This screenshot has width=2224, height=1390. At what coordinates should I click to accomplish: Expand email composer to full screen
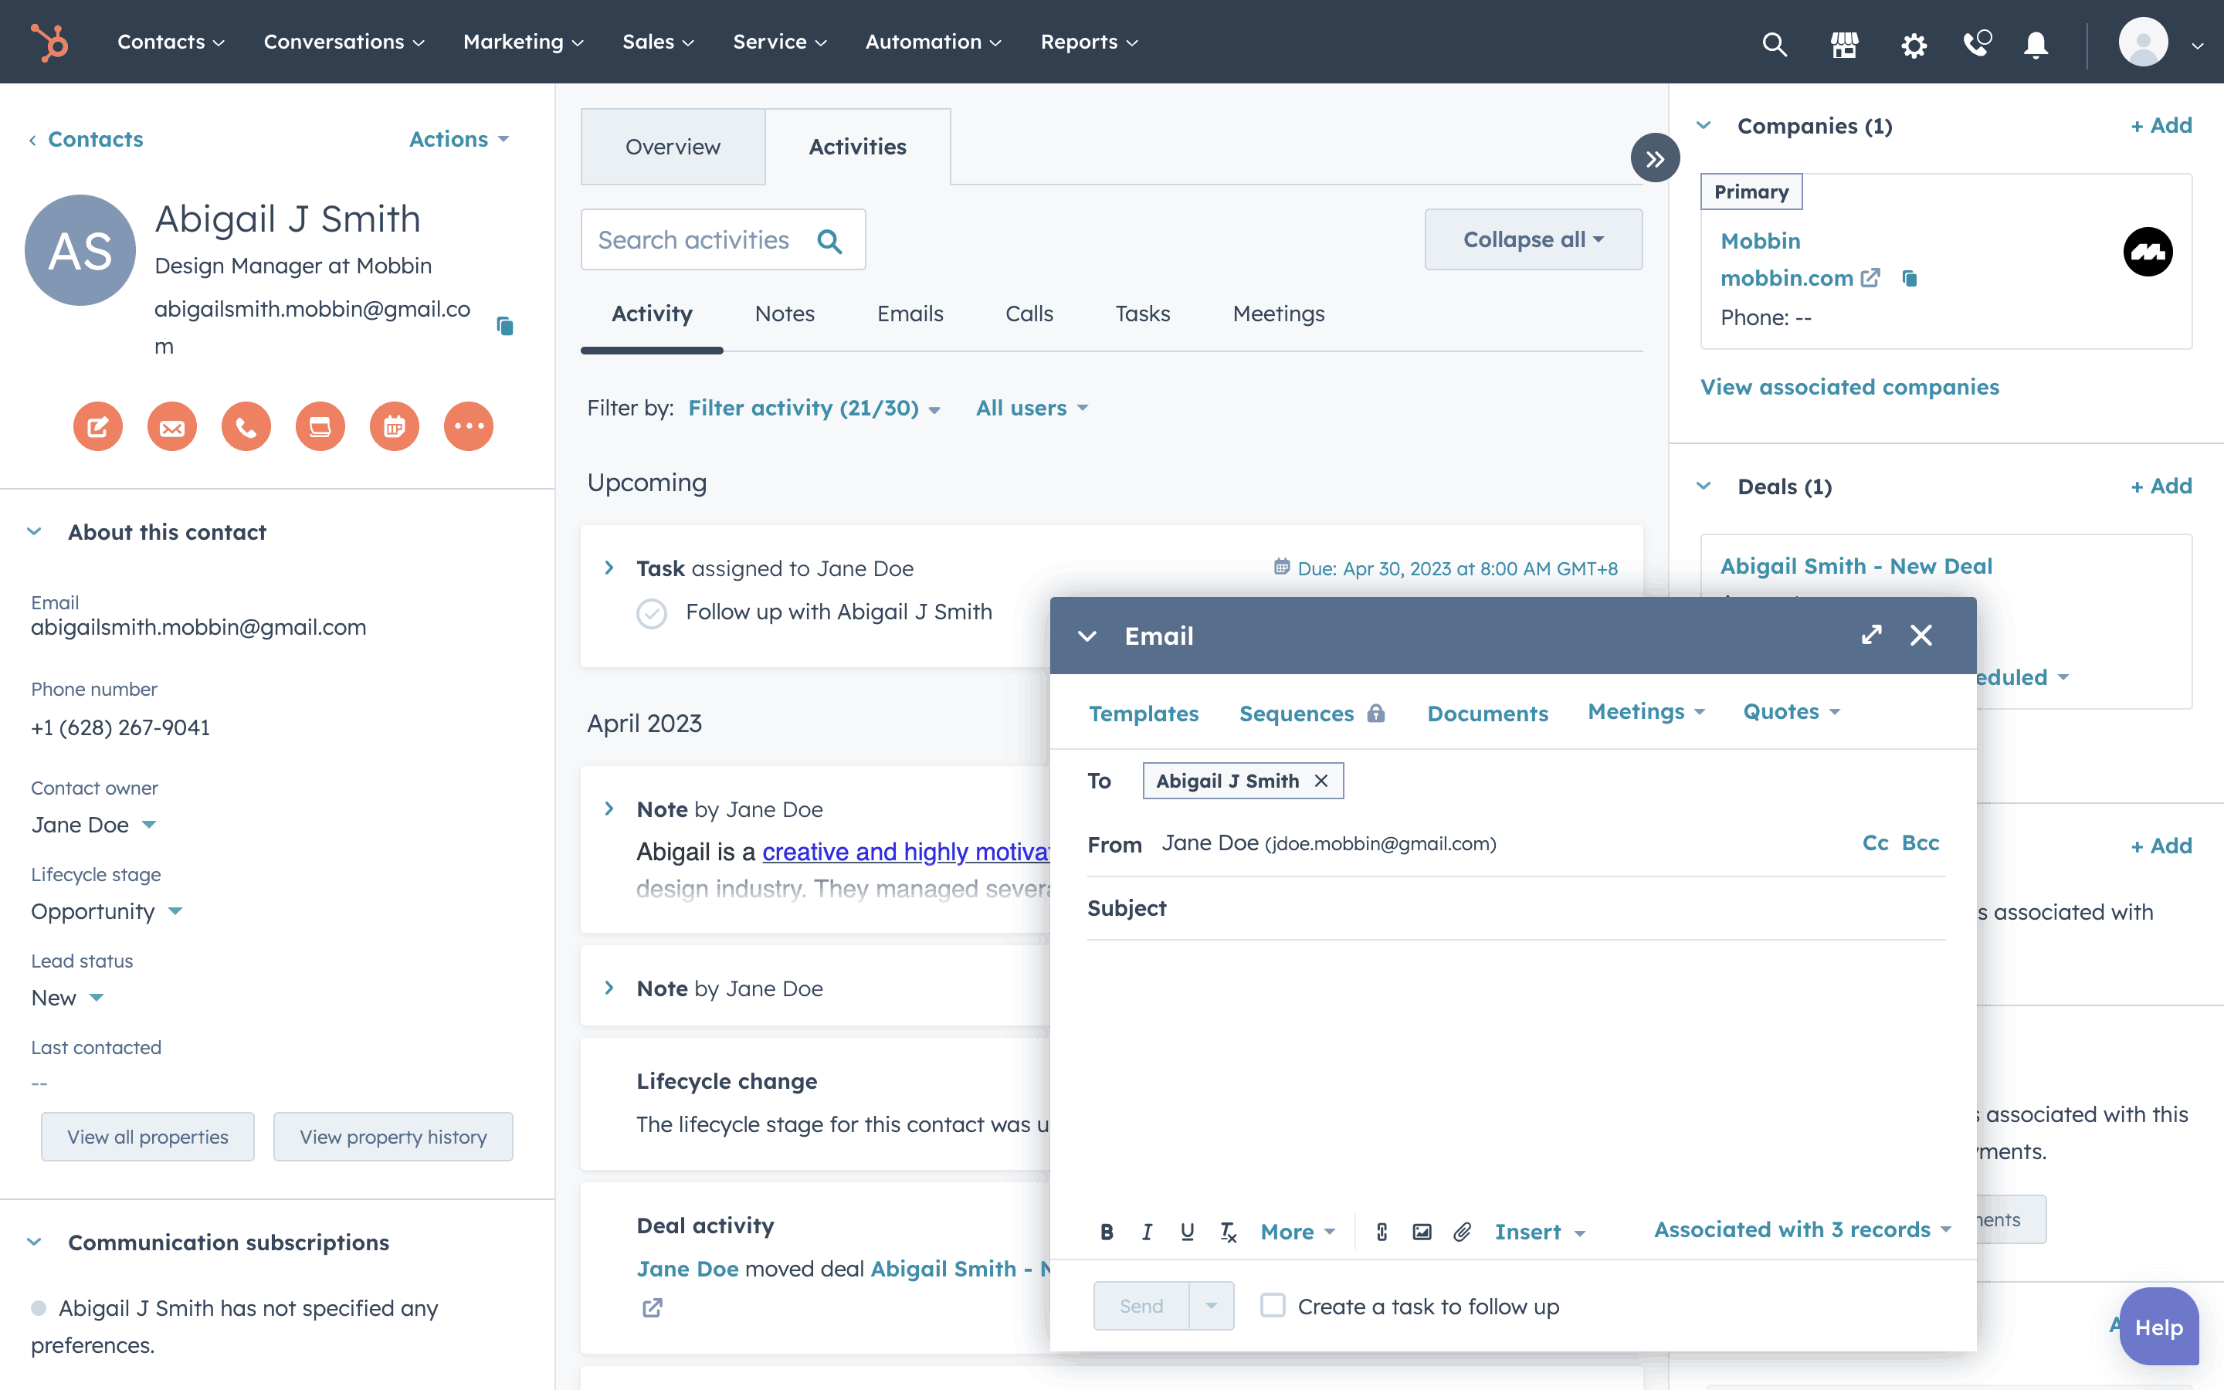coord(1871,636)
